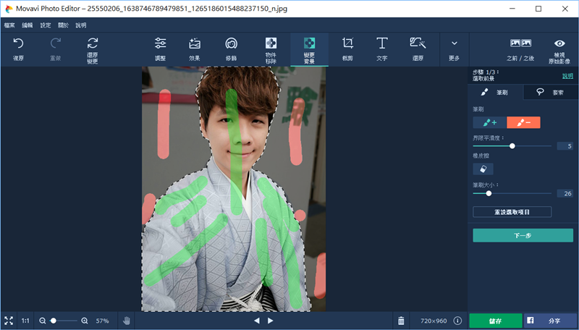579x330 pixels.
Task: Open the 說明 help link in step panel
Action: coord(567,76)
